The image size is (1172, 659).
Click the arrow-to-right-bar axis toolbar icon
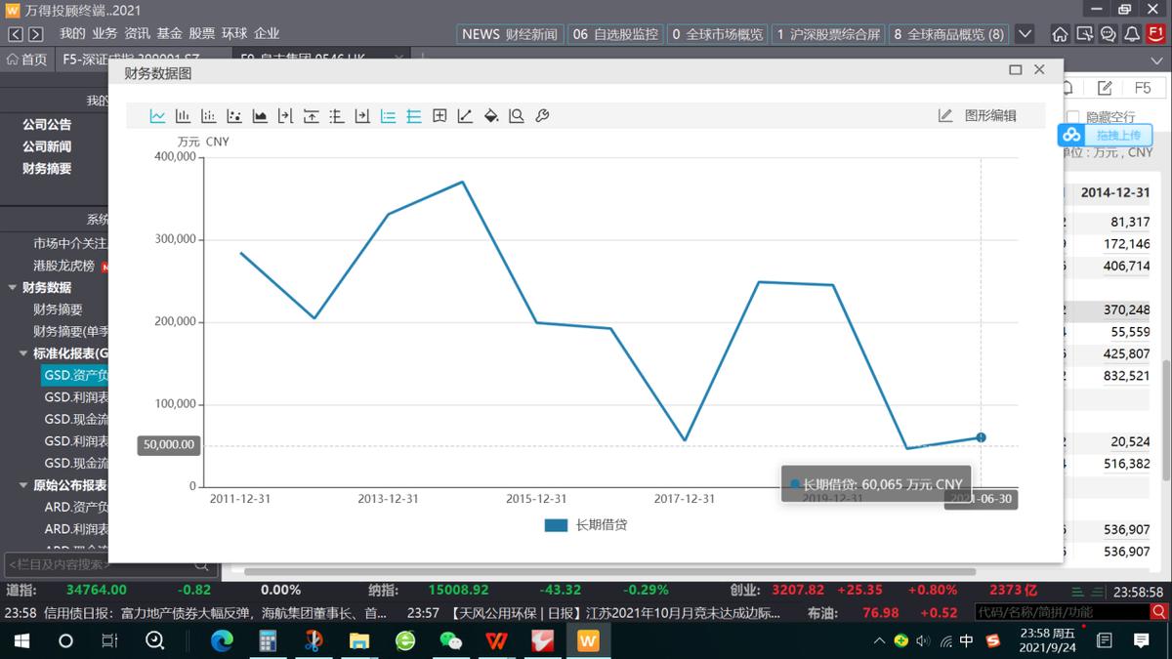click(285, 116)
